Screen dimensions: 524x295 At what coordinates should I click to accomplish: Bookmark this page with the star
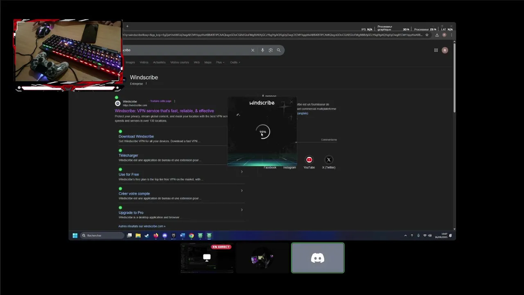[427, 35]
